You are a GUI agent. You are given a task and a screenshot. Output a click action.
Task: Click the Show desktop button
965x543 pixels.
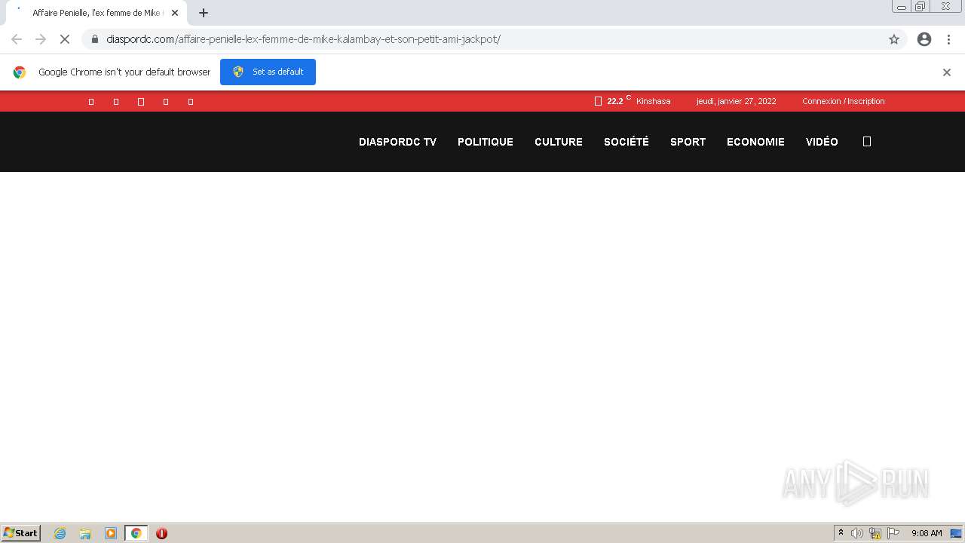pos(956,533)
